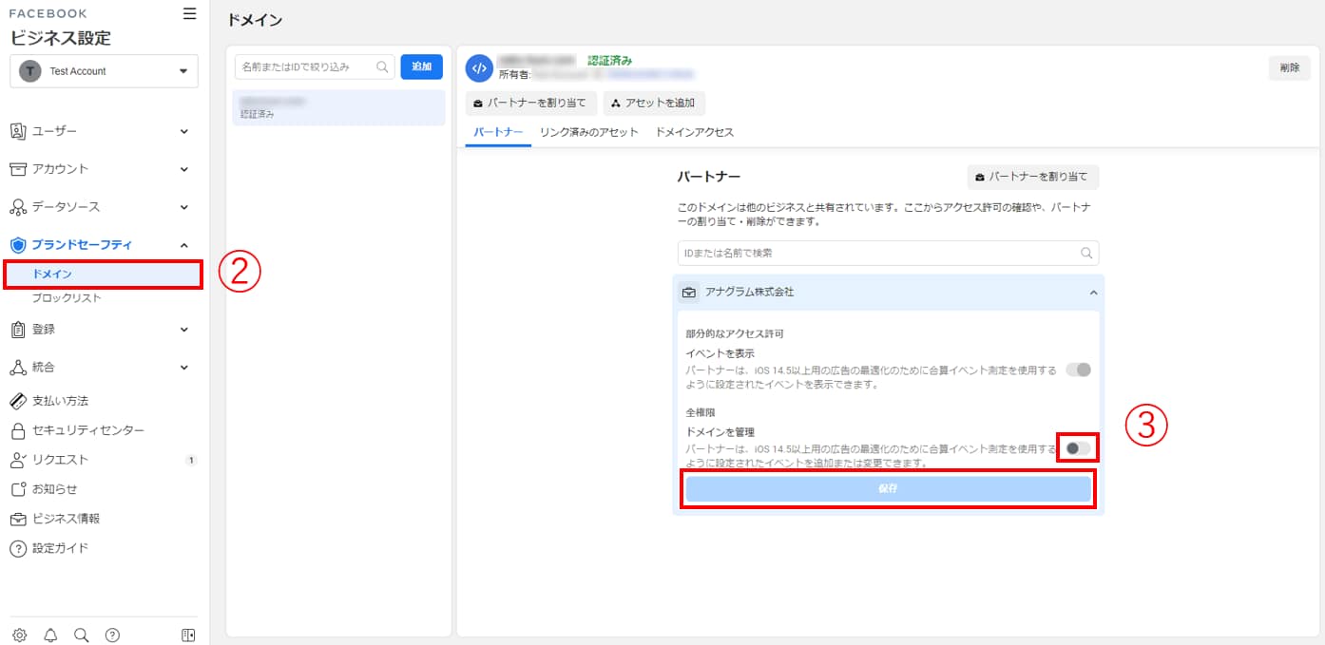Toggle the ドメインを管理 switch
The height and width of the screenshot is (645, 1325).
1078,447
